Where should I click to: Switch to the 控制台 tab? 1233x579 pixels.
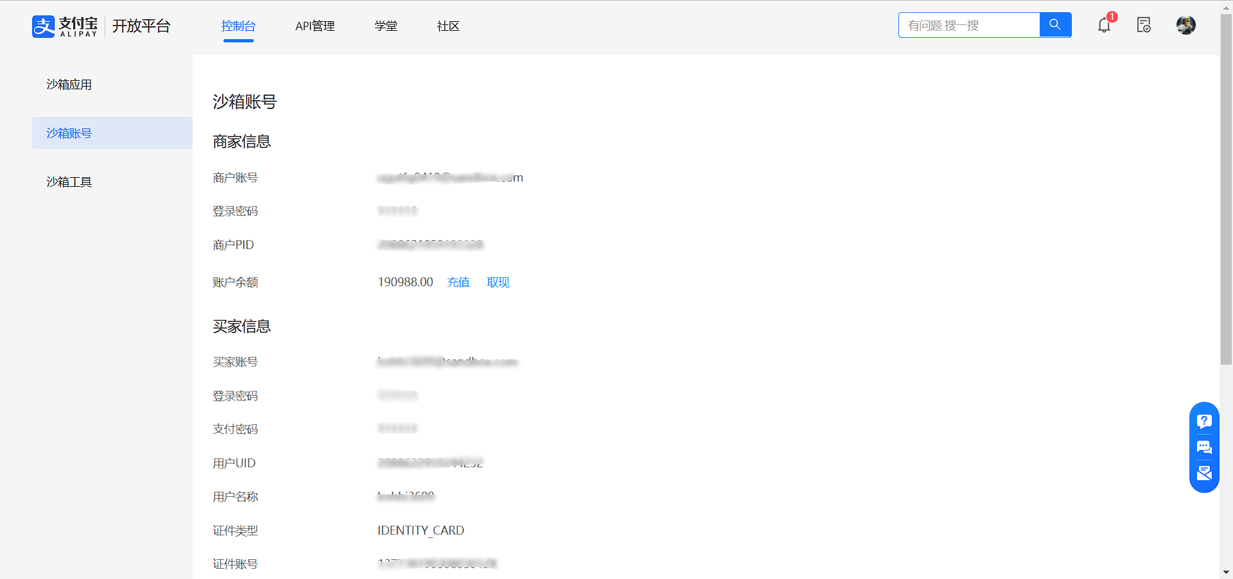point(238,26)
